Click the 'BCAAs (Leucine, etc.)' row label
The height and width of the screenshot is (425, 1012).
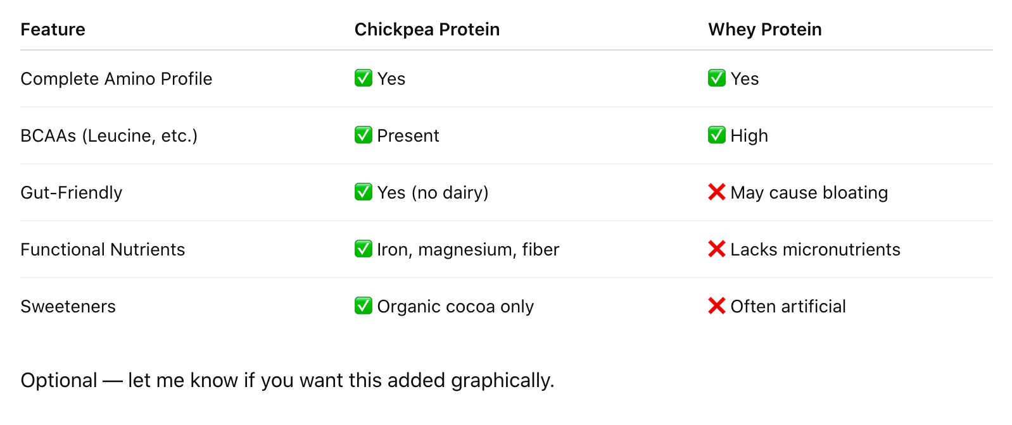(x=109, y=135)
